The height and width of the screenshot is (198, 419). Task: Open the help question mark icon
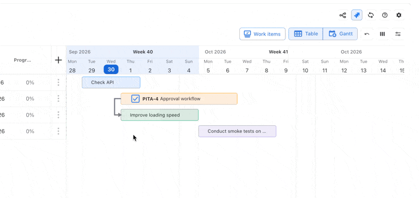click(x=385, y=15)
